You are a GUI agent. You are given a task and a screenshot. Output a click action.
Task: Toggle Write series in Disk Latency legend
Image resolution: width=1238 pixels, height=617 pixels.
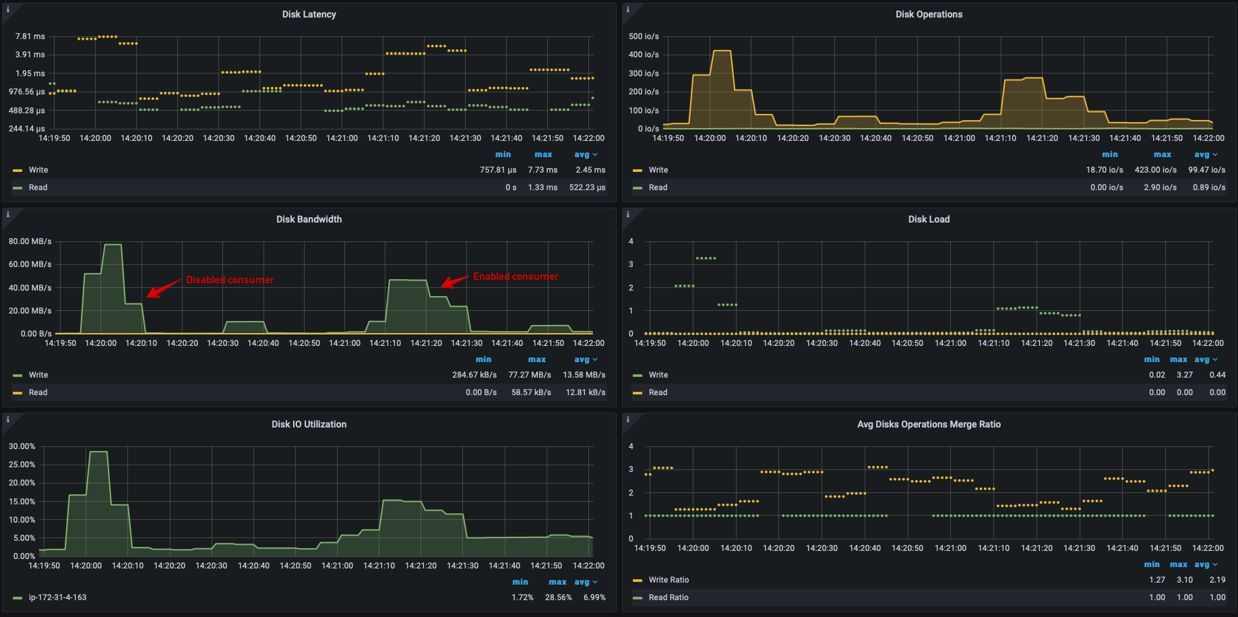pyautogui.click(x=38, y=170)
